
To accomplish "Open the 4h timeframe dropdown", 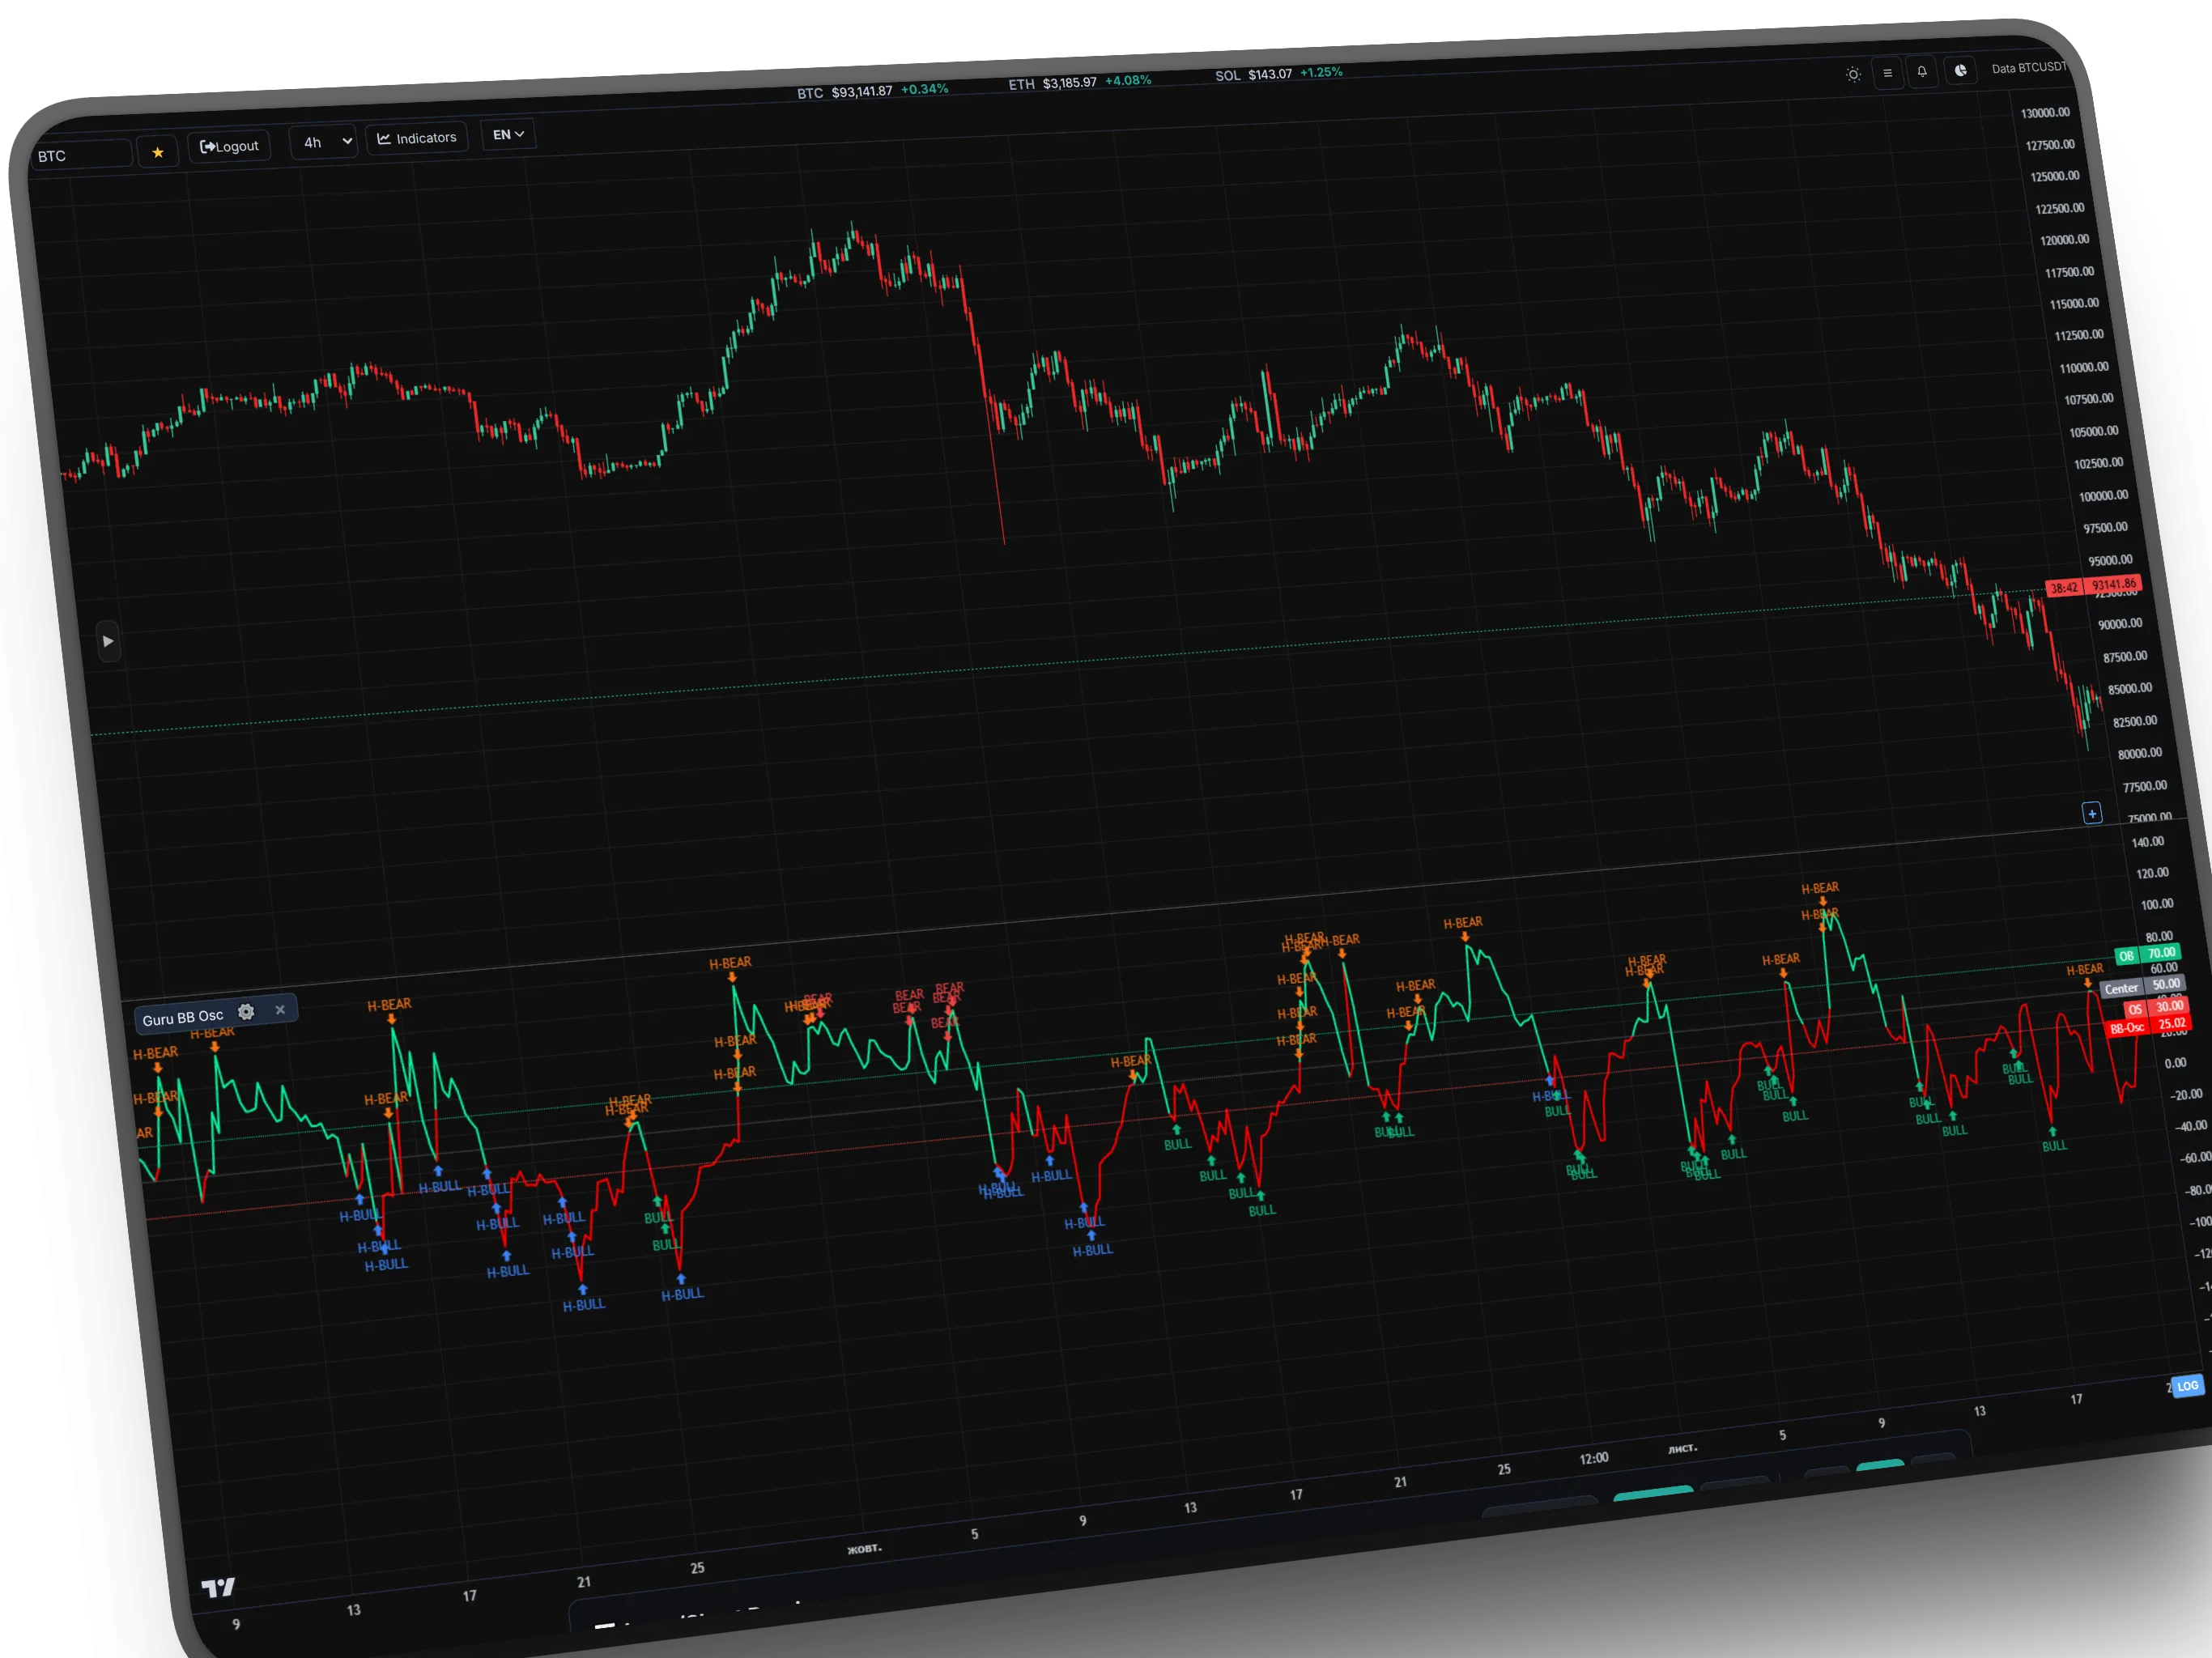I will 325,142.
